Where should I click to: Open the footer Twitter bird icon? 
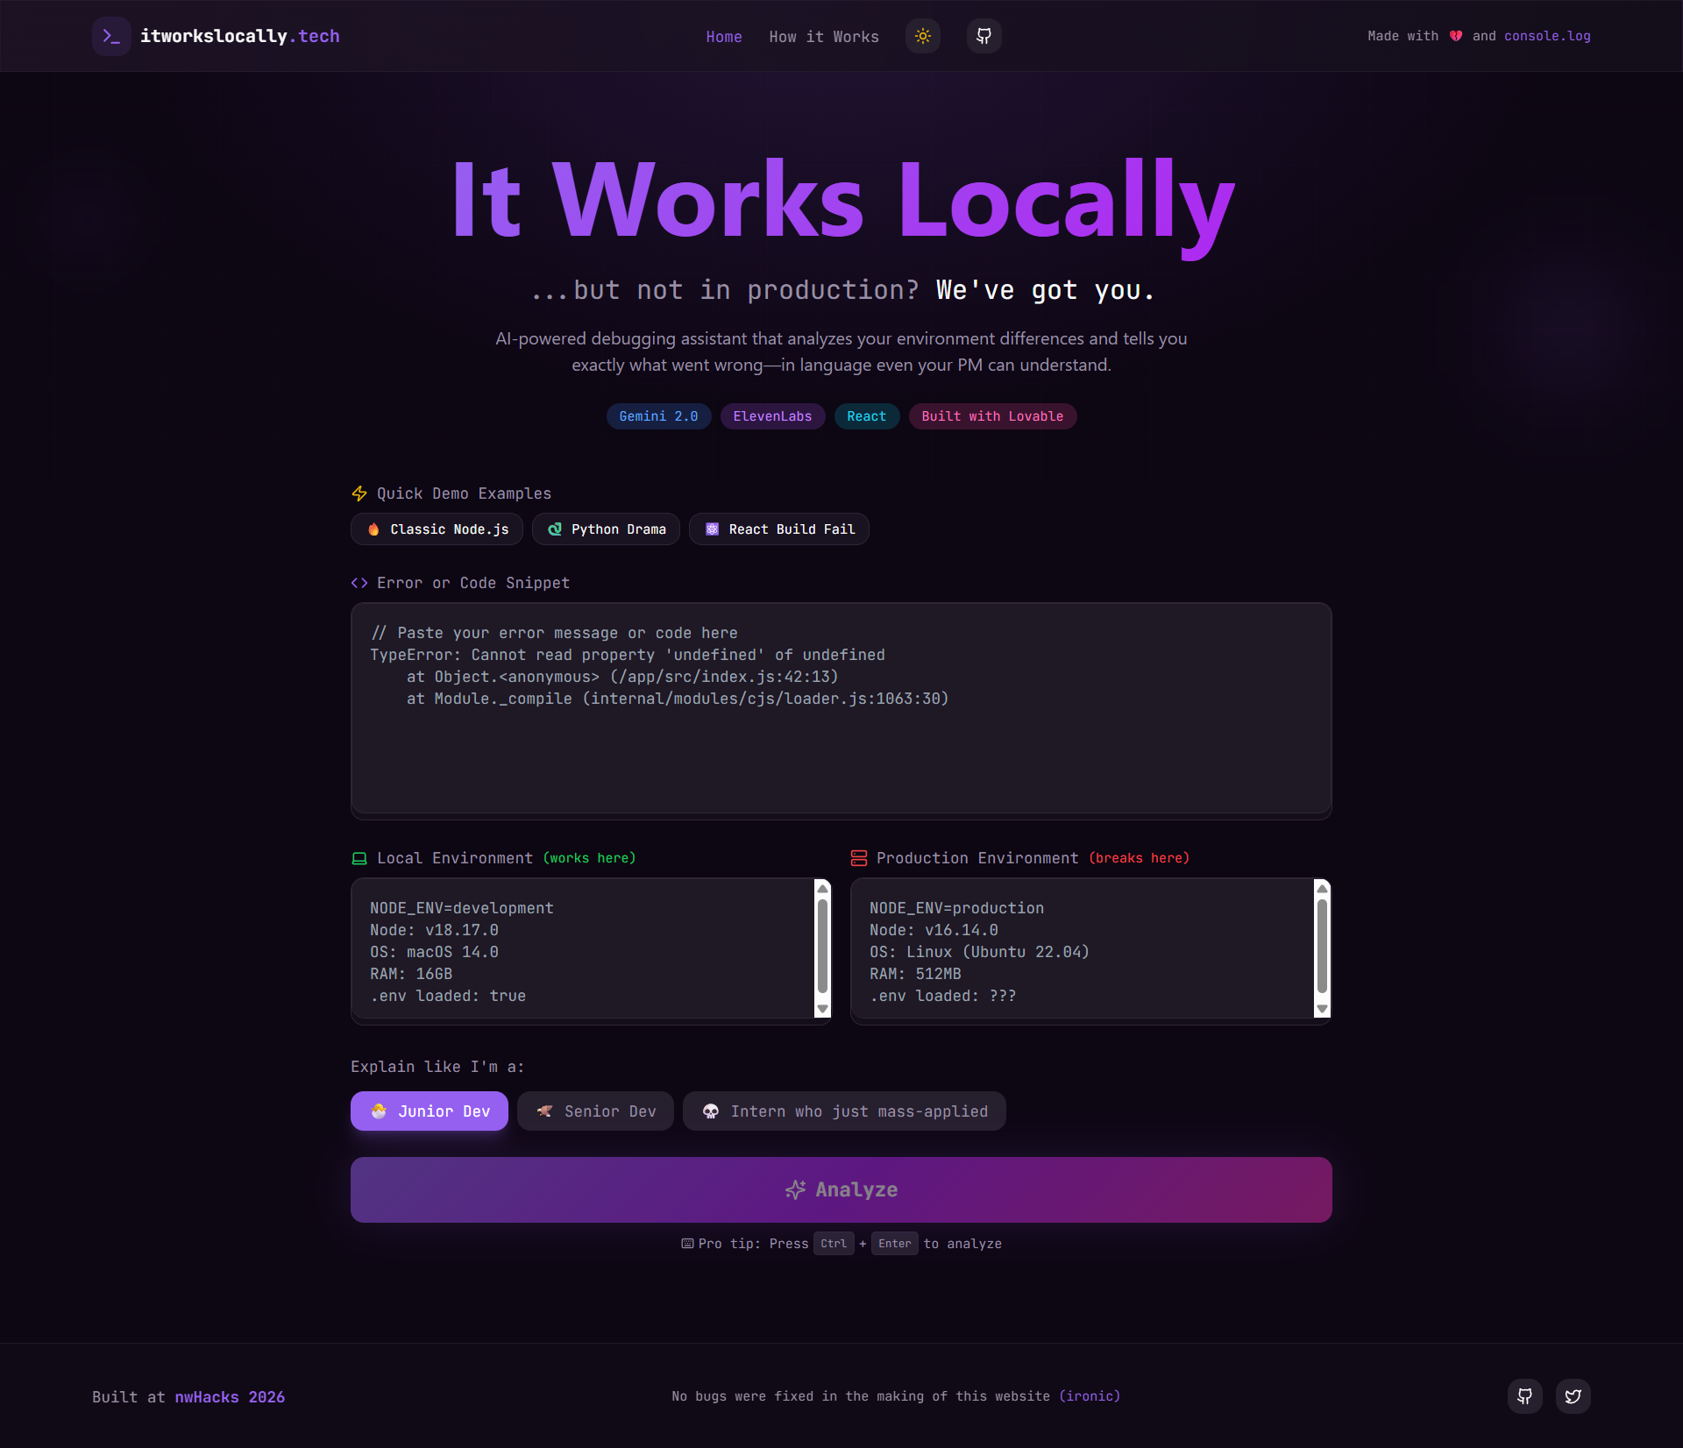[1573, 1396]
